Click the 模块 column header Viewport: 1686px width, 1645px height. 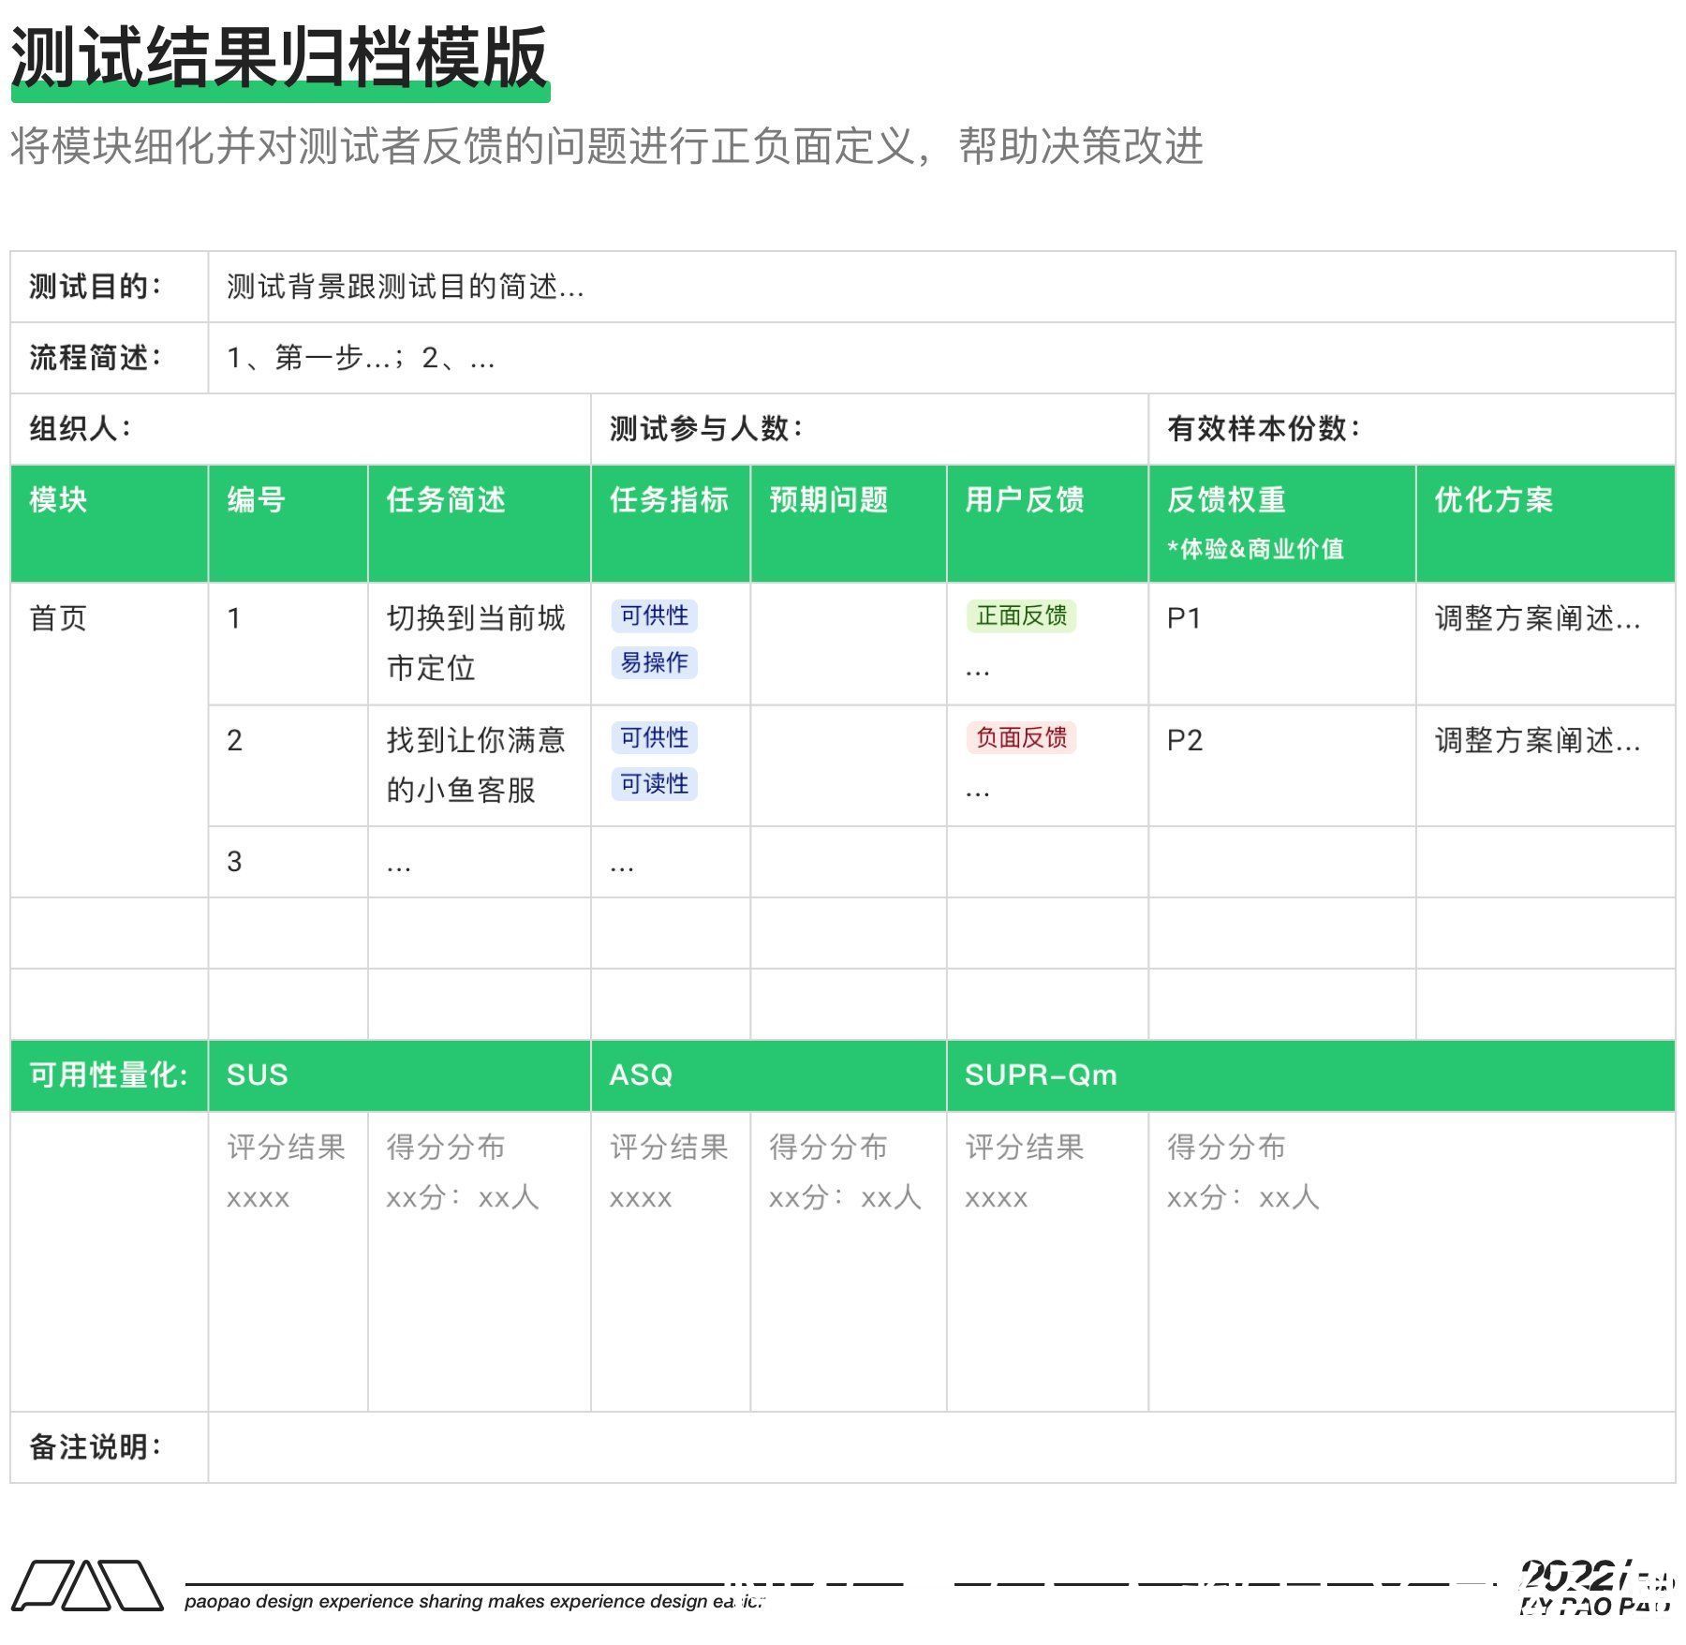pyautogui.click(x=110, y=523)
